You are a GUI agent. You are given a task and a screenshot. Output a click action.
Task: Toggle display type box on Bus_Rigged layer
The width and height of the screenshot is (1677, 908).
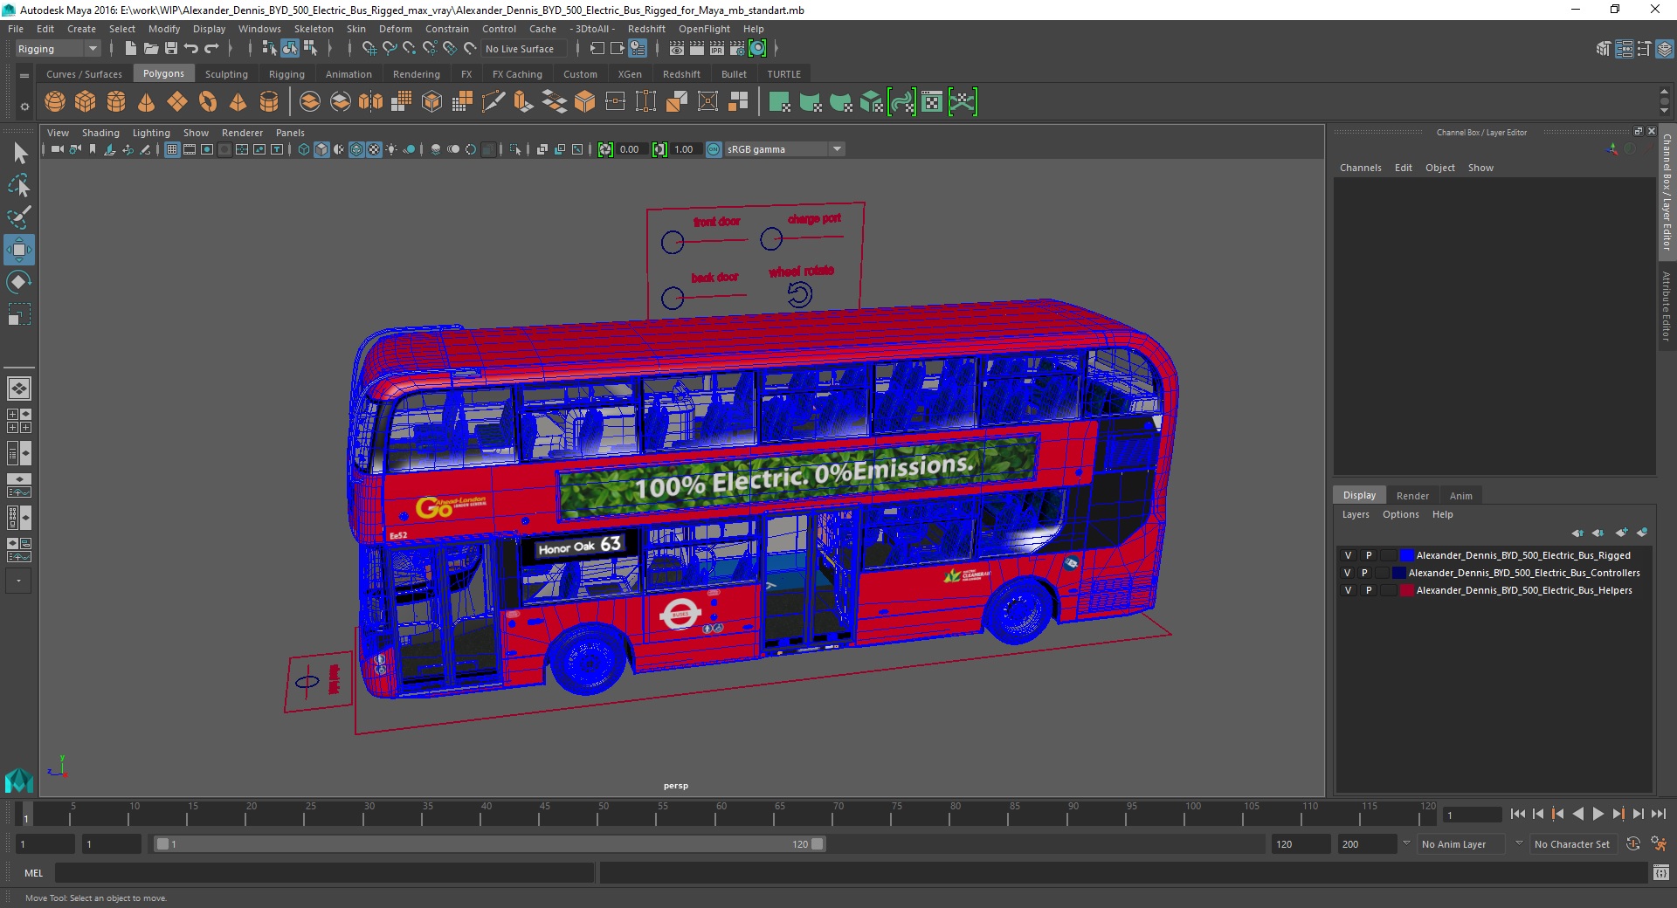pyautogui.click(x=1388, y=555)
